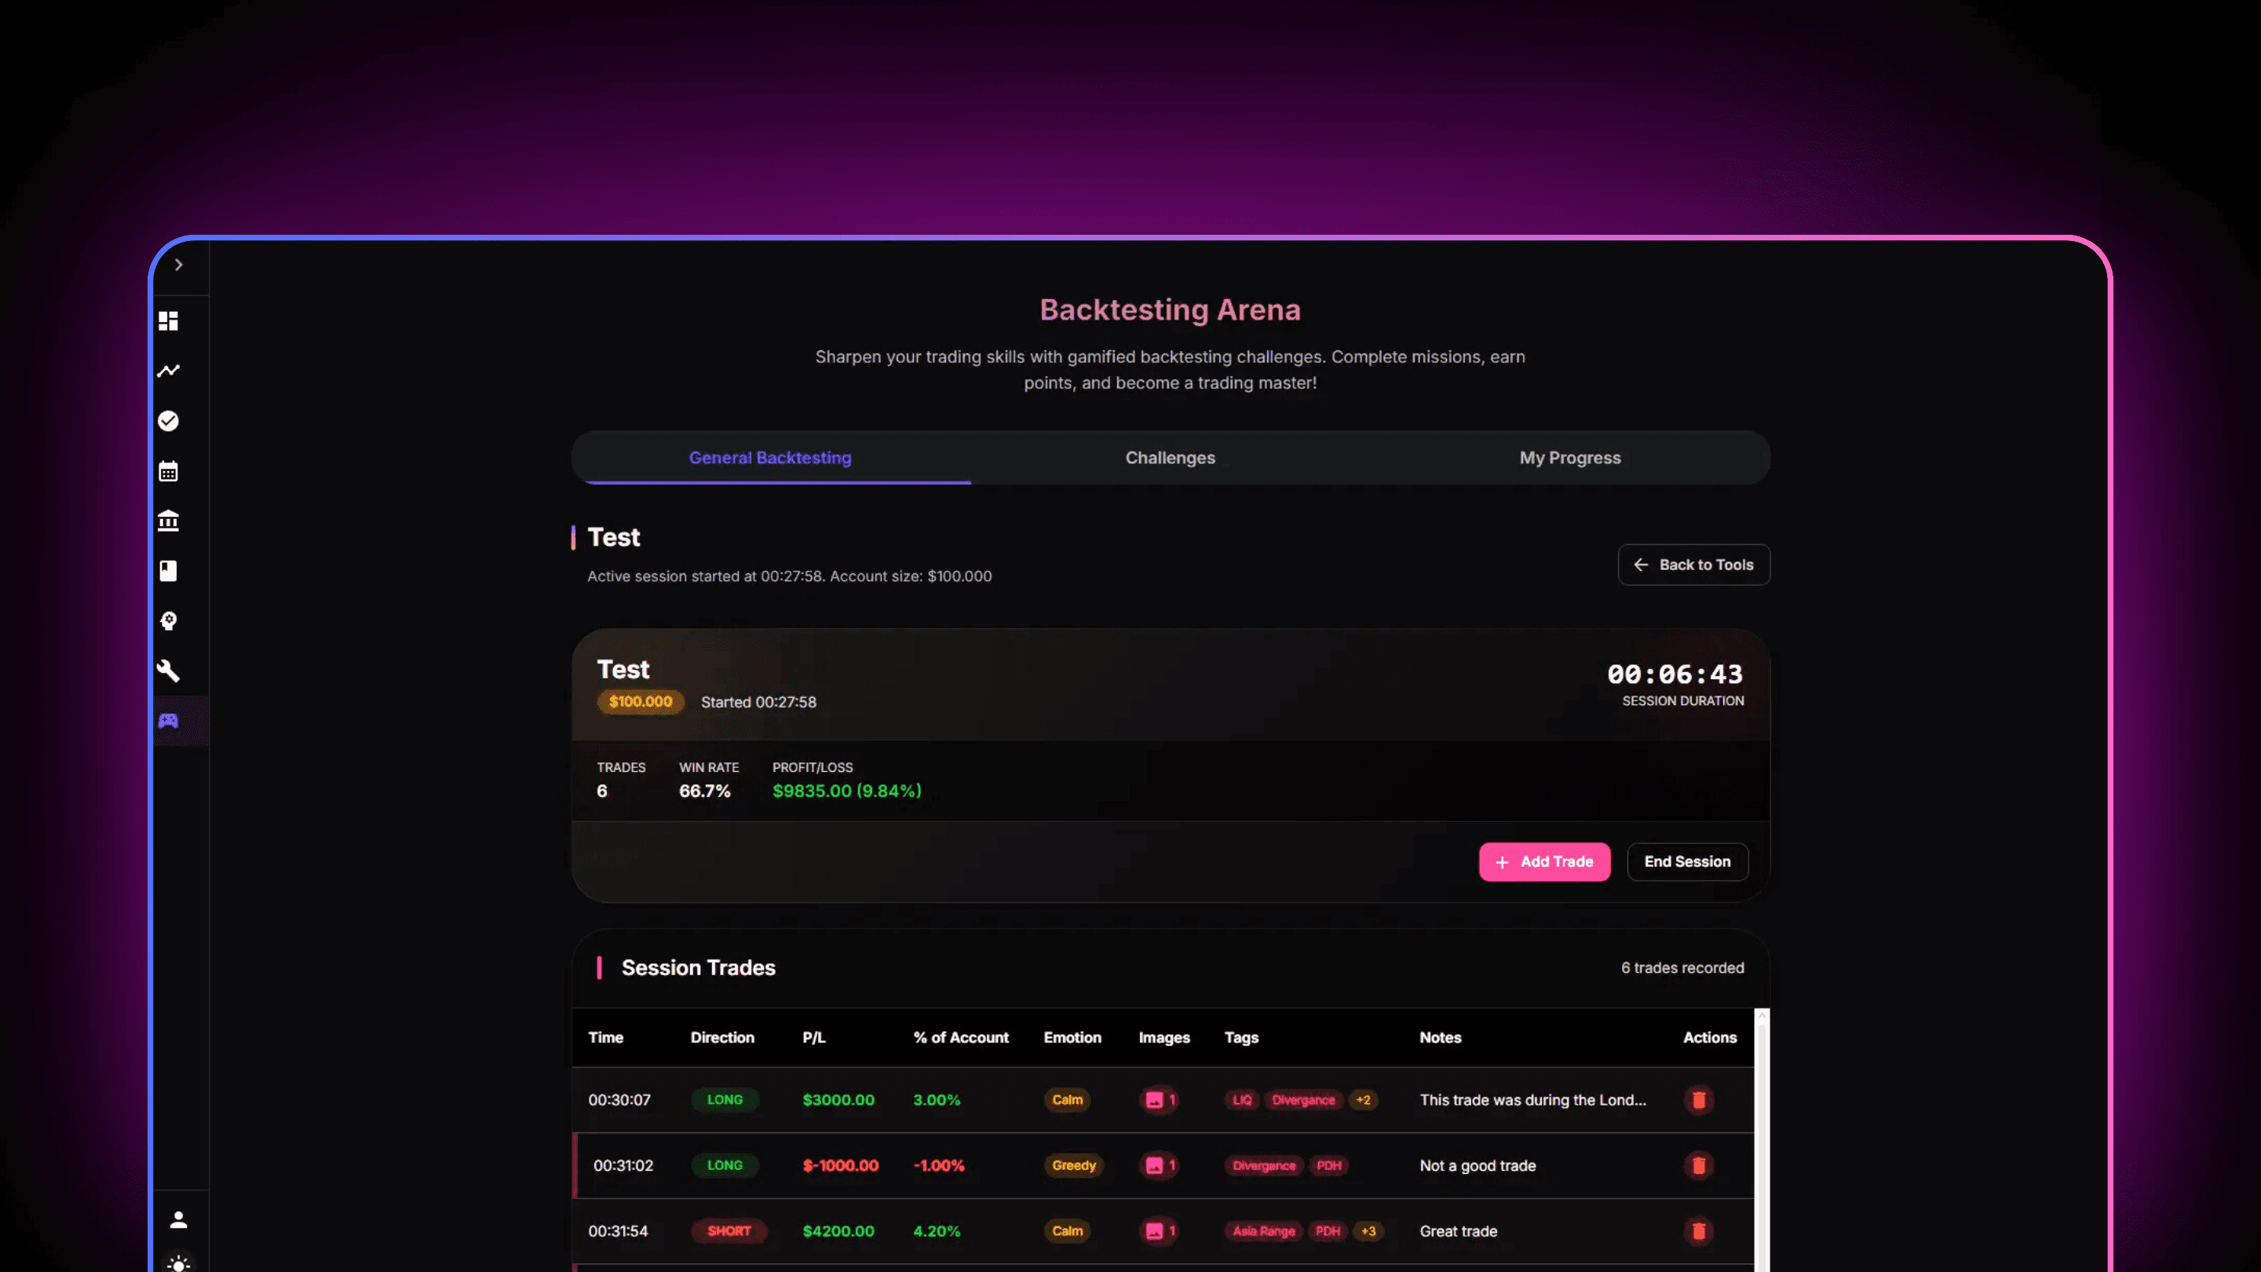Expand the sidebar with the chevron arrow
This screenshot has height=1272, width=2261.
point(178,265)
